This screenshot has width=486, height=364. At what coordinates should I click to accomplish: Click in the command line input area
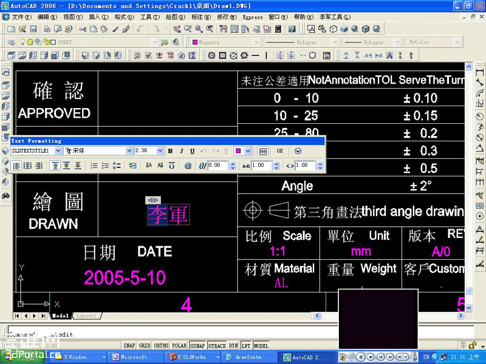click(x=122, y=333)
